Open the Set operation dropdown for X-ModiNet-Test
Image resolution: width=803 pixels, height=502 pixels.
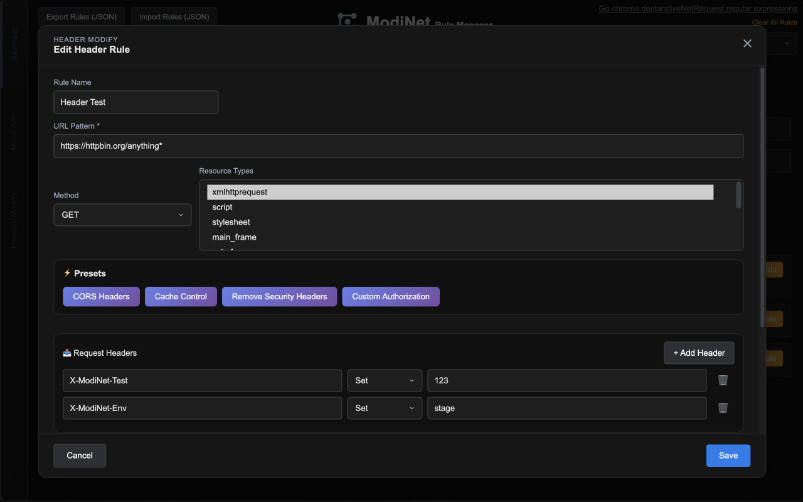(x=385, y=380)
